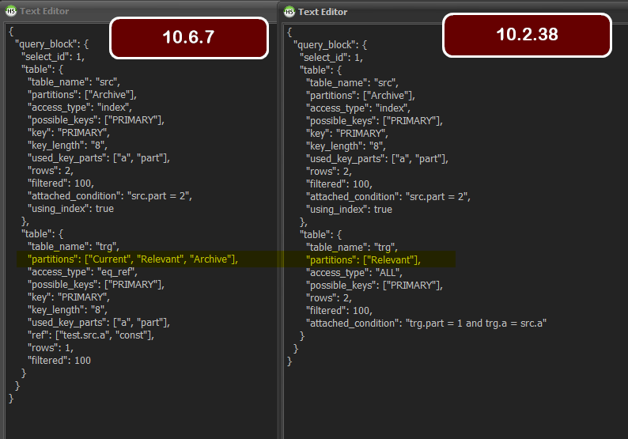
Task: Click "table_name": "trg" in the right editor
Action: pos(351,248)
